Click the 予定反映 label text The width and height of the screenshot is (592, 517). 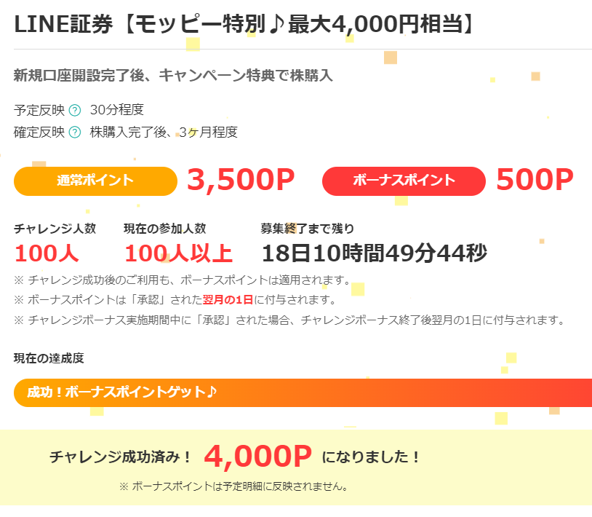[39, 111]
